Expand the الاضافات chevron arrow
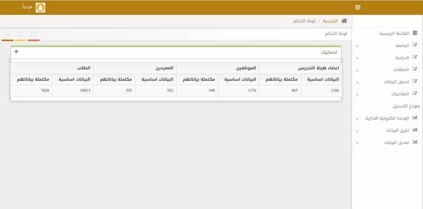This screenshot has width=423, height=209. (x=357, y=71)
